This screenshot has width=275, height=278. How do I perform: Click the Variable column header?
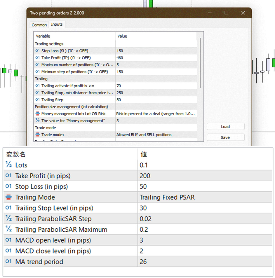74,36
